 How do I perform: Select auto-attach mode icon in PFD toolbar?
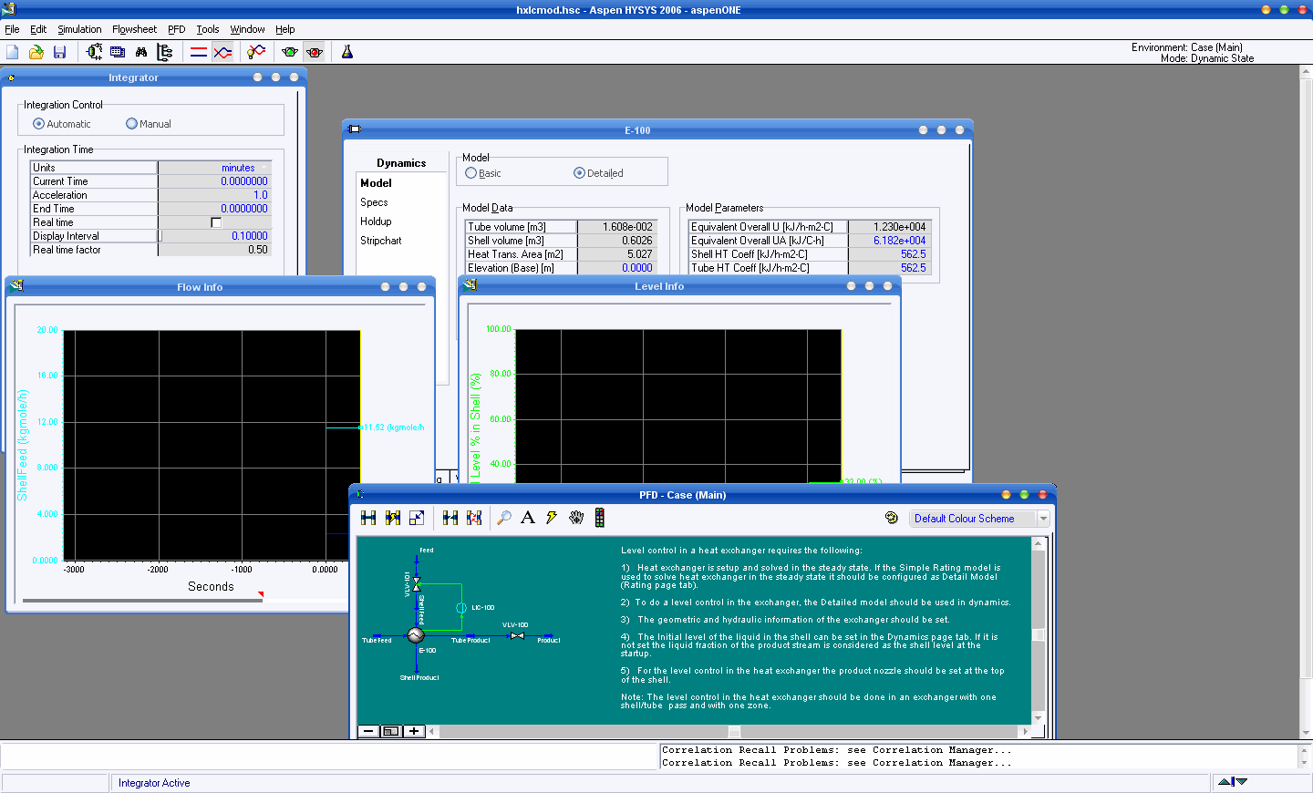[393, 518]
